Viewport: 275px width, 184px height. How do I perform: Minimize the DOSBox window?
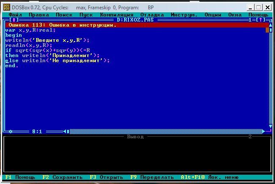click(x=250, y=8)
